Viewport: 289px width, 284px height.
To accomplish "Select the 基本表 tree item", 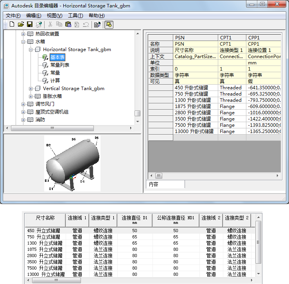I will pyautogui.click(x=57, y=57).
